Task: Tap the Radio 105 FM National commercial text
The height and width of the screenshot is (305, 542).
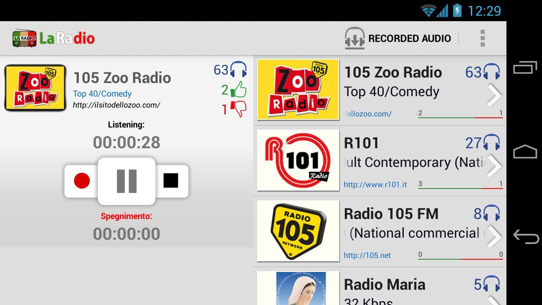Action: point(415,233)
